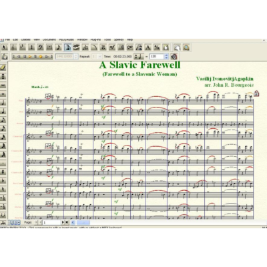Open the Repeat dropdown in playback controls
Image resolution: width=267 pixels, height=267 pixels.
100,57
